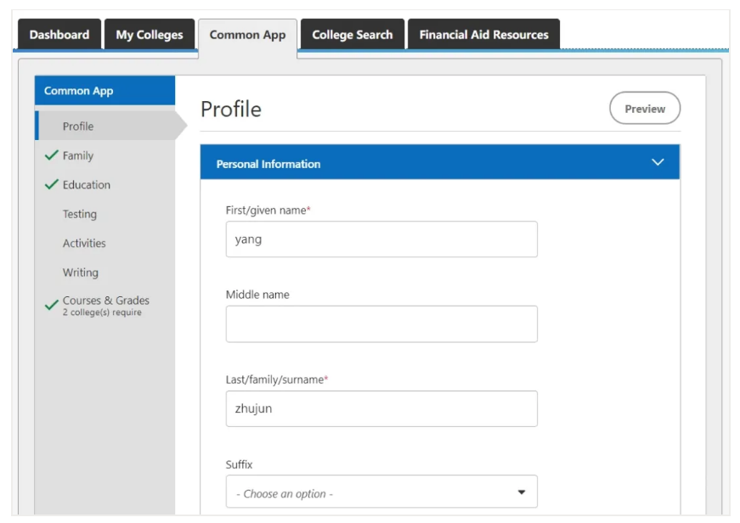Screen dimensions: 740x523
Task: Click the Preview button
Action: [645, 108]
